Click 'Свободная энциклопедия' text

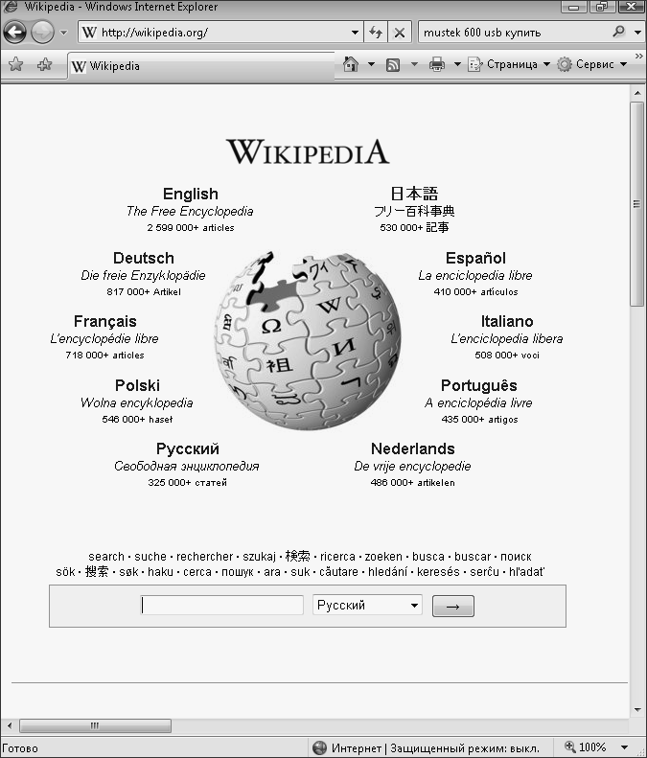(187, 466)
